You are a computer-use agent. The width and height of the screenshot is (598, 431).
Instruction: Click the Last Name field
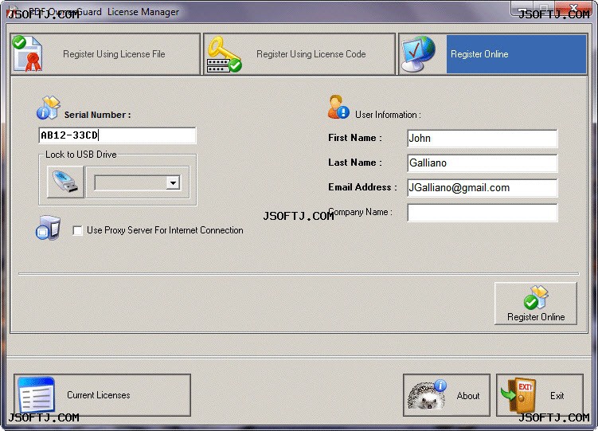pyautogui.click(x=482, y=163)
